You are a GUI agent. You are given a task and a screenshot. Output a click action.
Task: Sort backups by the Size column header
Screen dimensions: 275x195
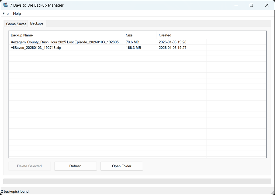[x=140, y=35]
